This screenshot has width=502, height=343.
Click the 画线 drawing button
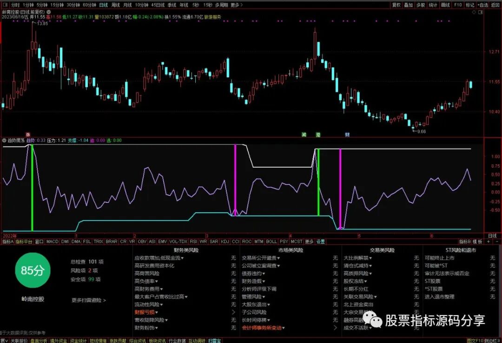(x=445, y=5)
